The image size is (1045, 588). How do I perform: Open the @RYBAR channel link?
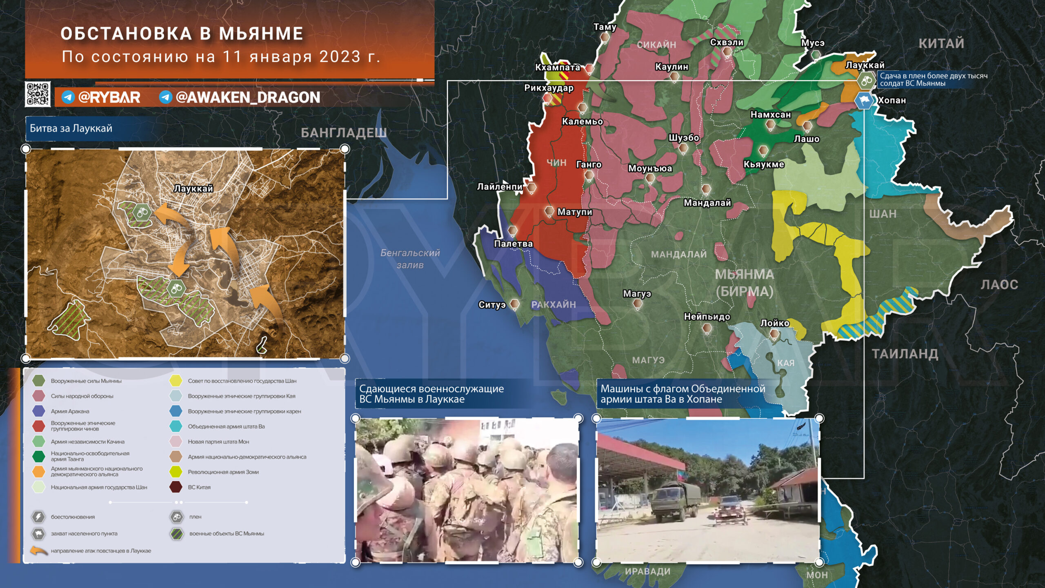click(x=109, y=97)
